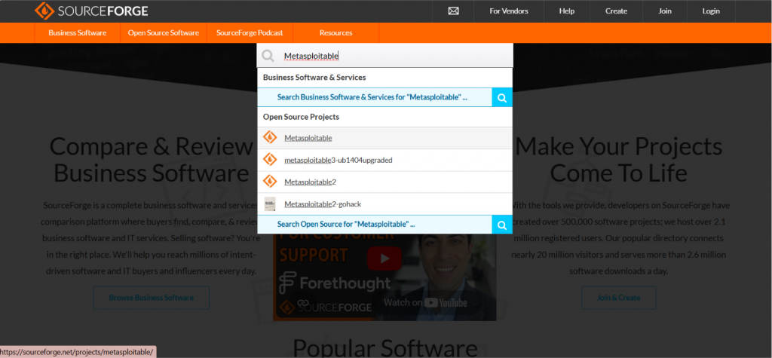Click the Forethought logo in the video
The height and width of the screenshot is (358, 772).
click(335, 283)
